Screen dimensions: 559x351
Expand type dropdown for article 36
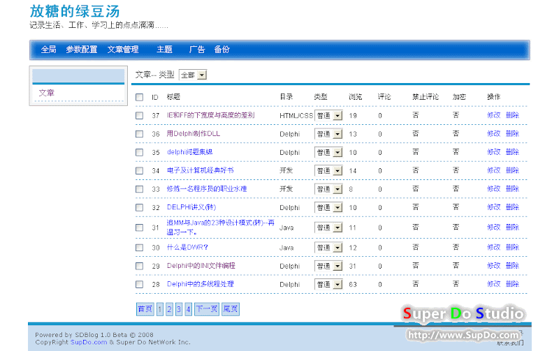pyautogui.click(x=328, y=134)
